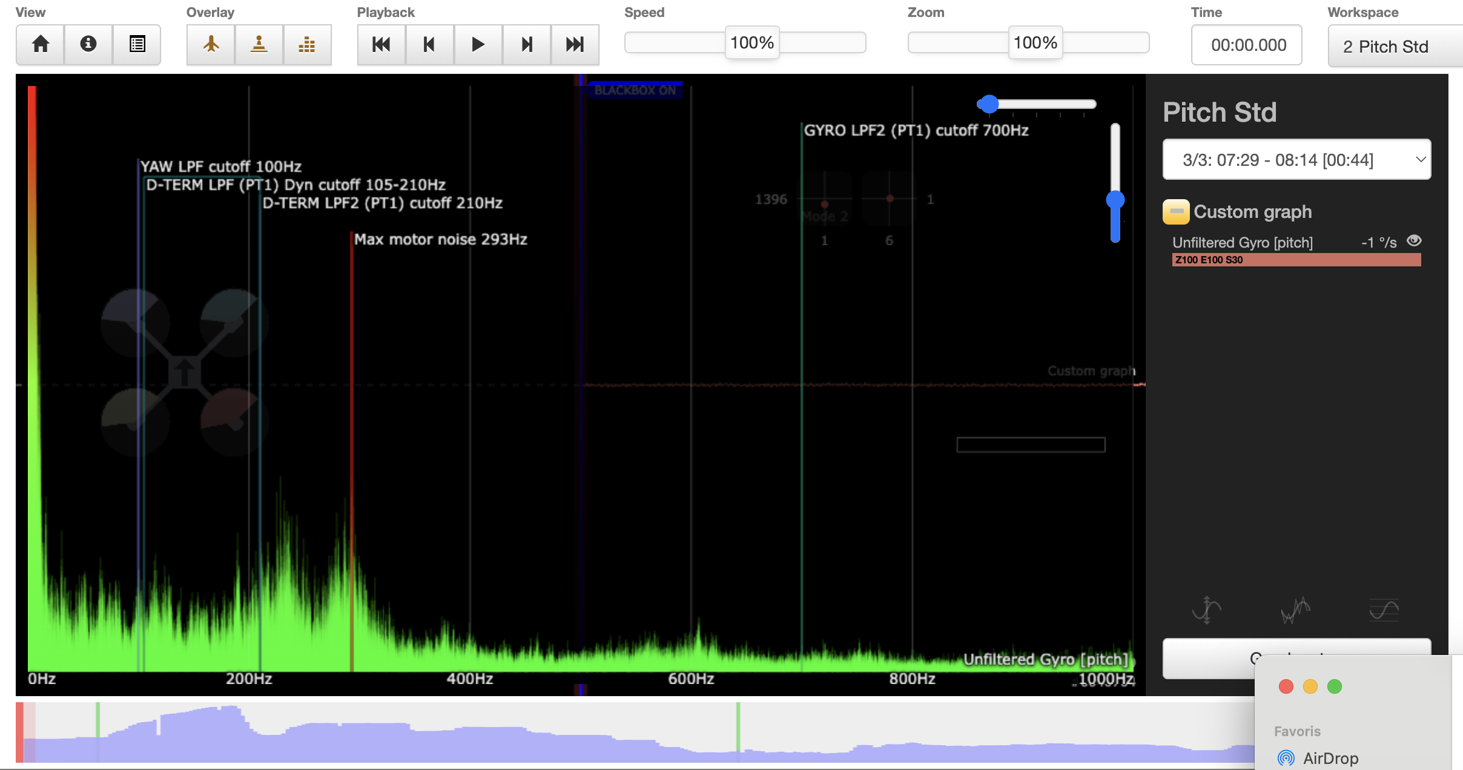The image size is (1463, 770).
Task: Adjust the playback Speed slider handle
Action: click(x=752, y=42)
